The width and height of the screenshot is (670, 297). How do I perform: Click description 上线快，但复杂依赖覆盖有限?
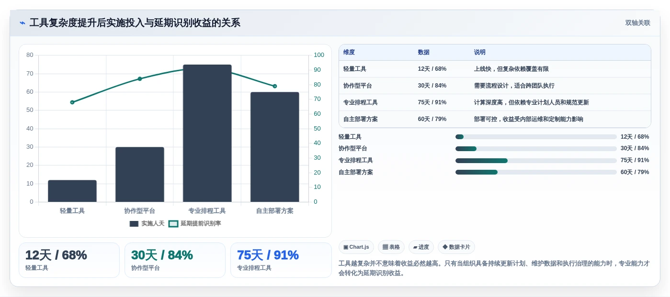pos(511,69)
